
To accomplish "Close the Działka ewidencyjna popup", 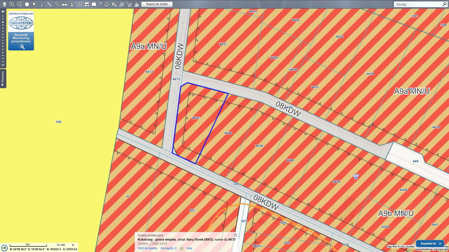I will (235, 235).
